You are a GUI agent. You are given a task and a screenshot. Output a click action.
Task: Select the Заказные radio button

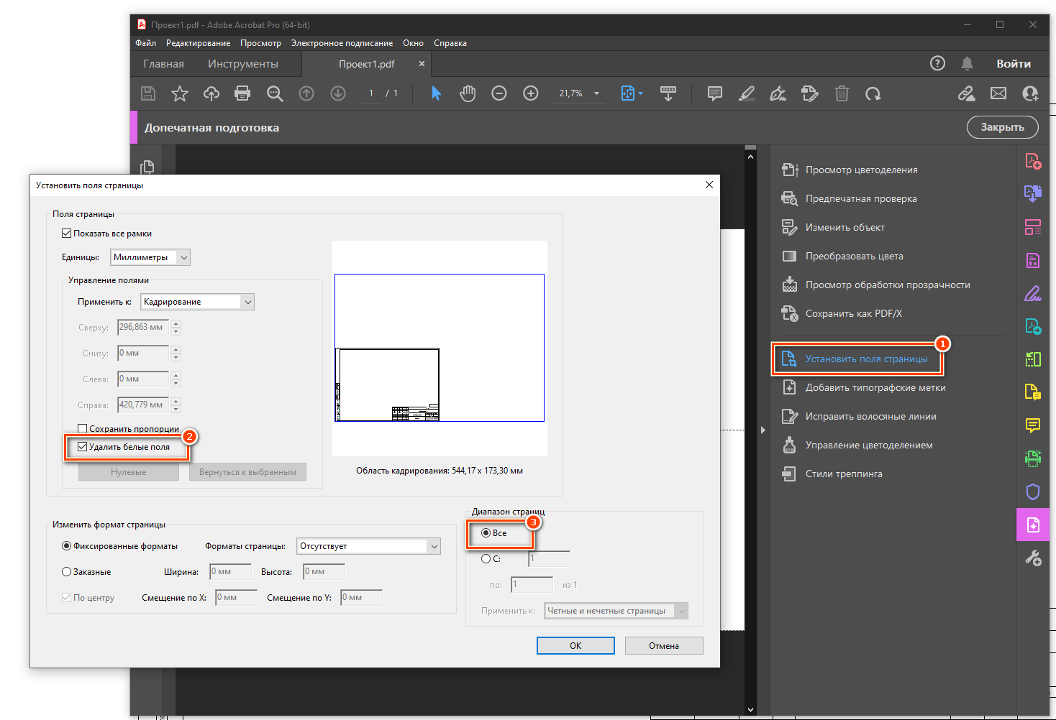click(x=67, y=572)
